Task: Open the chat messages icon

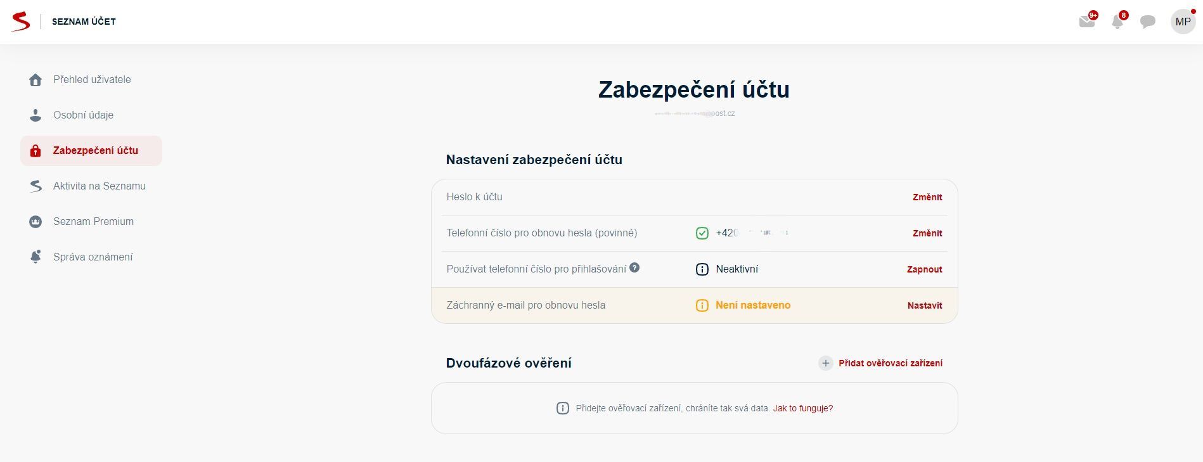Action: coord(1147,21)
